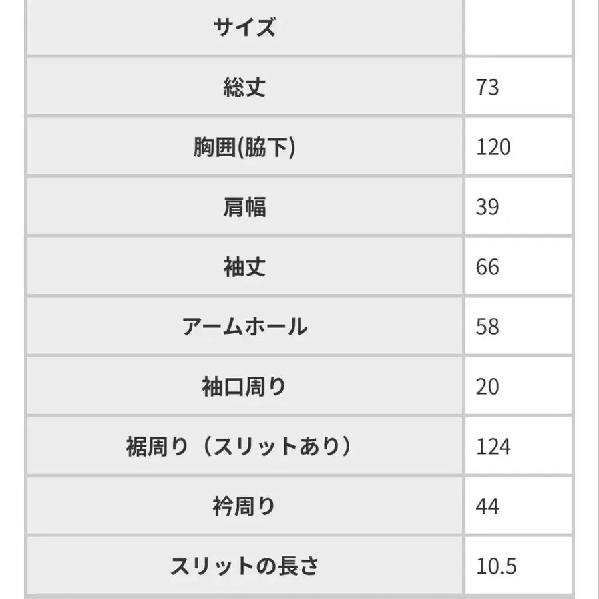Screen dimensions: 599x599
Task: Click the スリットの長さ value 10.5
Action: tap(497, 566)
